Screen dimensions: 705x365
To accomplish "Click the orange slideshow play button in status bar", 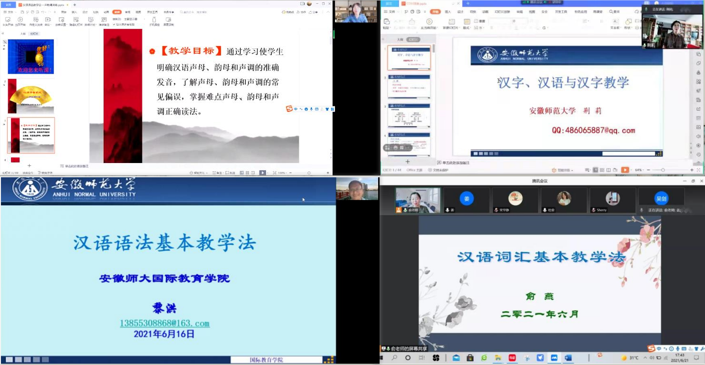I will click(625, 170).
